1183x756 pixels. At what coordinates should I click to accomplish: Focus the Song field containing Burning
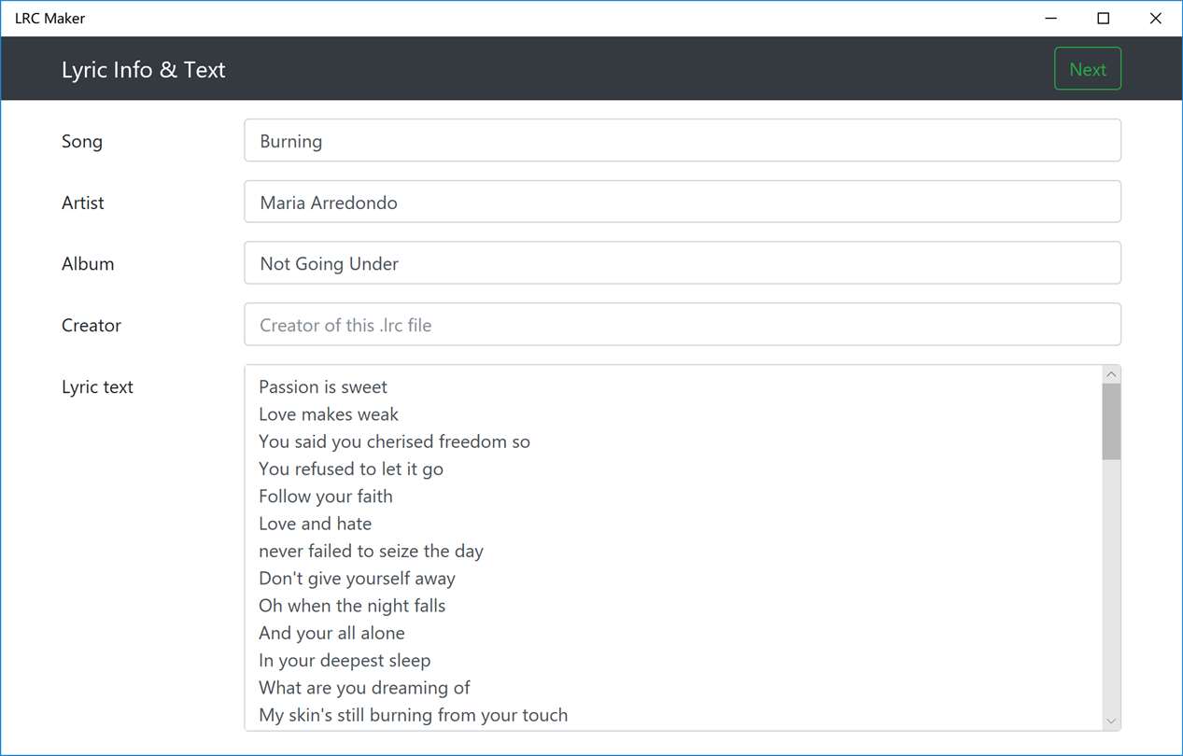[x=682, y=141]
